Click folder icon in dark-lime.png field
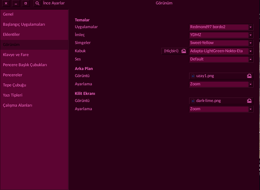Image resolution: width=260 pixels, height=190 pixels. click(x=249, y=101)
